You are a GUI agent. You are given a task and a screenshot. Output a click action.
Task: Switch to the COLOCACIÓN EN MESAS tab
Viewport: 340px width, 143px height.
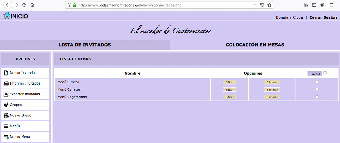click(255, 45)
